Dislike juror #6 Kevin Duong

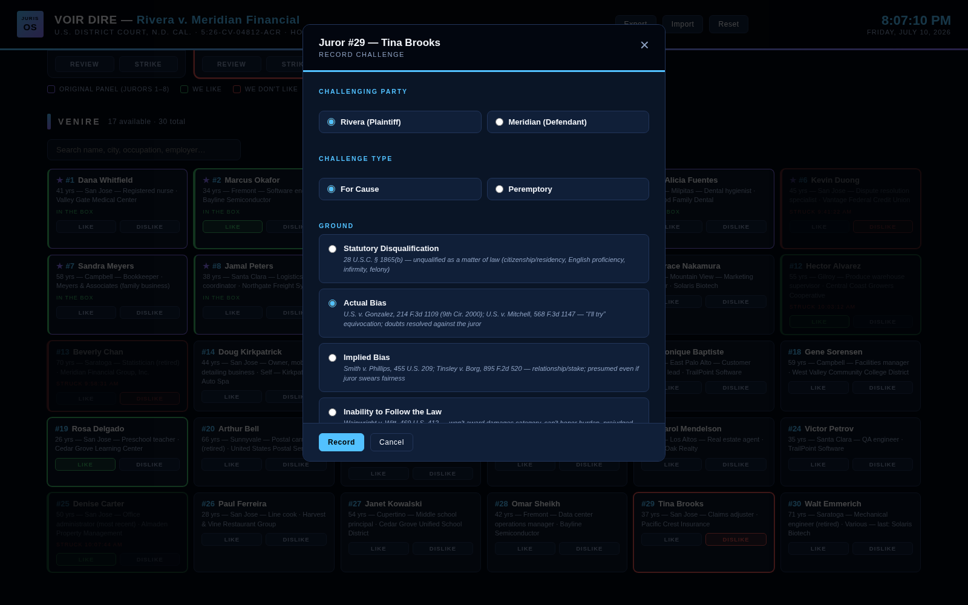[883, 227]
